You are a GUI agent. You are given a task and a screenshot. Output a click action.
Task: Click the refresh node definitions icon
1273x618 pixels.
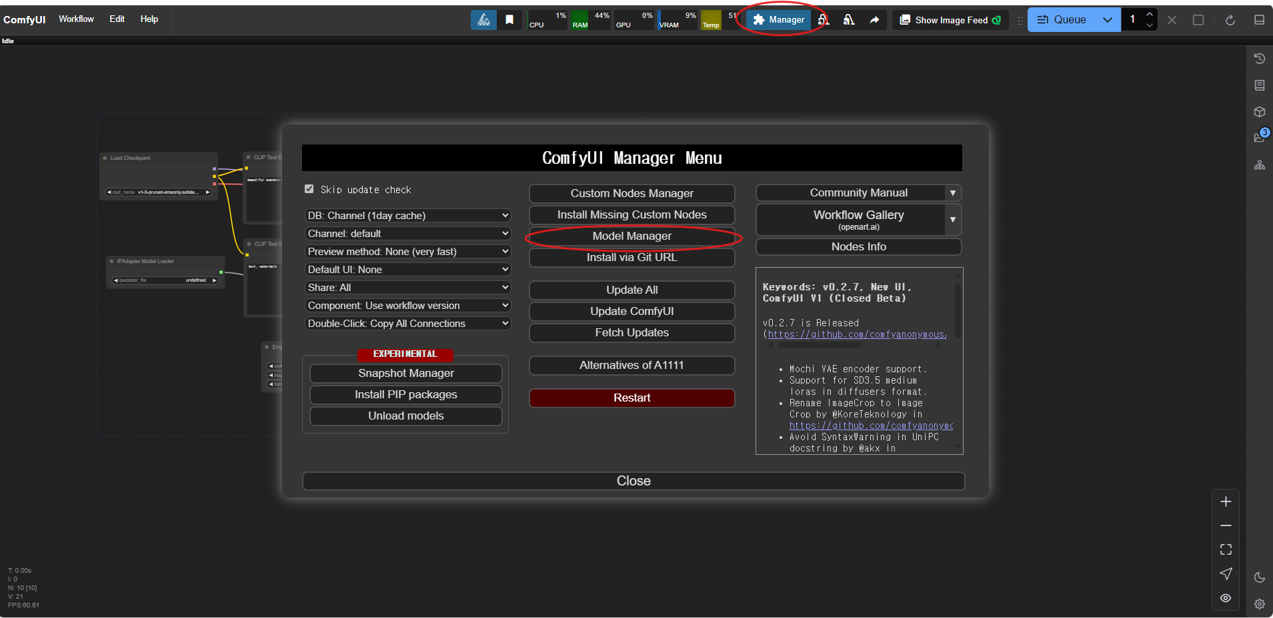click(1230, 20)
